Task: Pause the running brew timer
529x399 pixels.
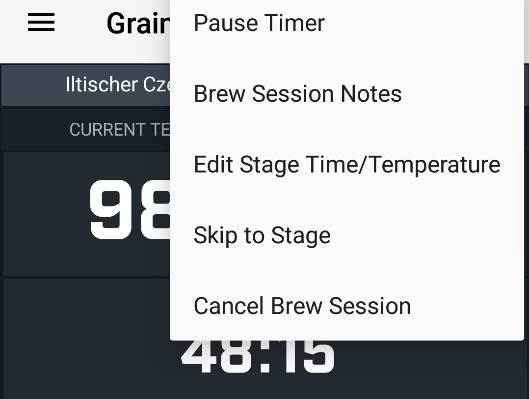Action: [259, 23]
